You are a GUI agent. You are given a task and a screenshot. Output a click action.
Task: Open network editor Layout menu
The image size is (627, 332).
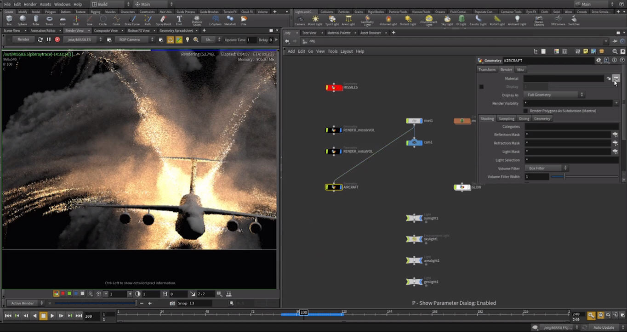pyautogui.click(x=347, y=51)
